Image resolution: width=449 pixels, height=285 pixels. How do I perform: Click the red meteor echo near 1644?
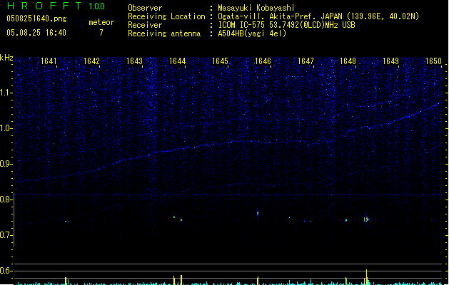pyautogui.click(x=181, y=220)
